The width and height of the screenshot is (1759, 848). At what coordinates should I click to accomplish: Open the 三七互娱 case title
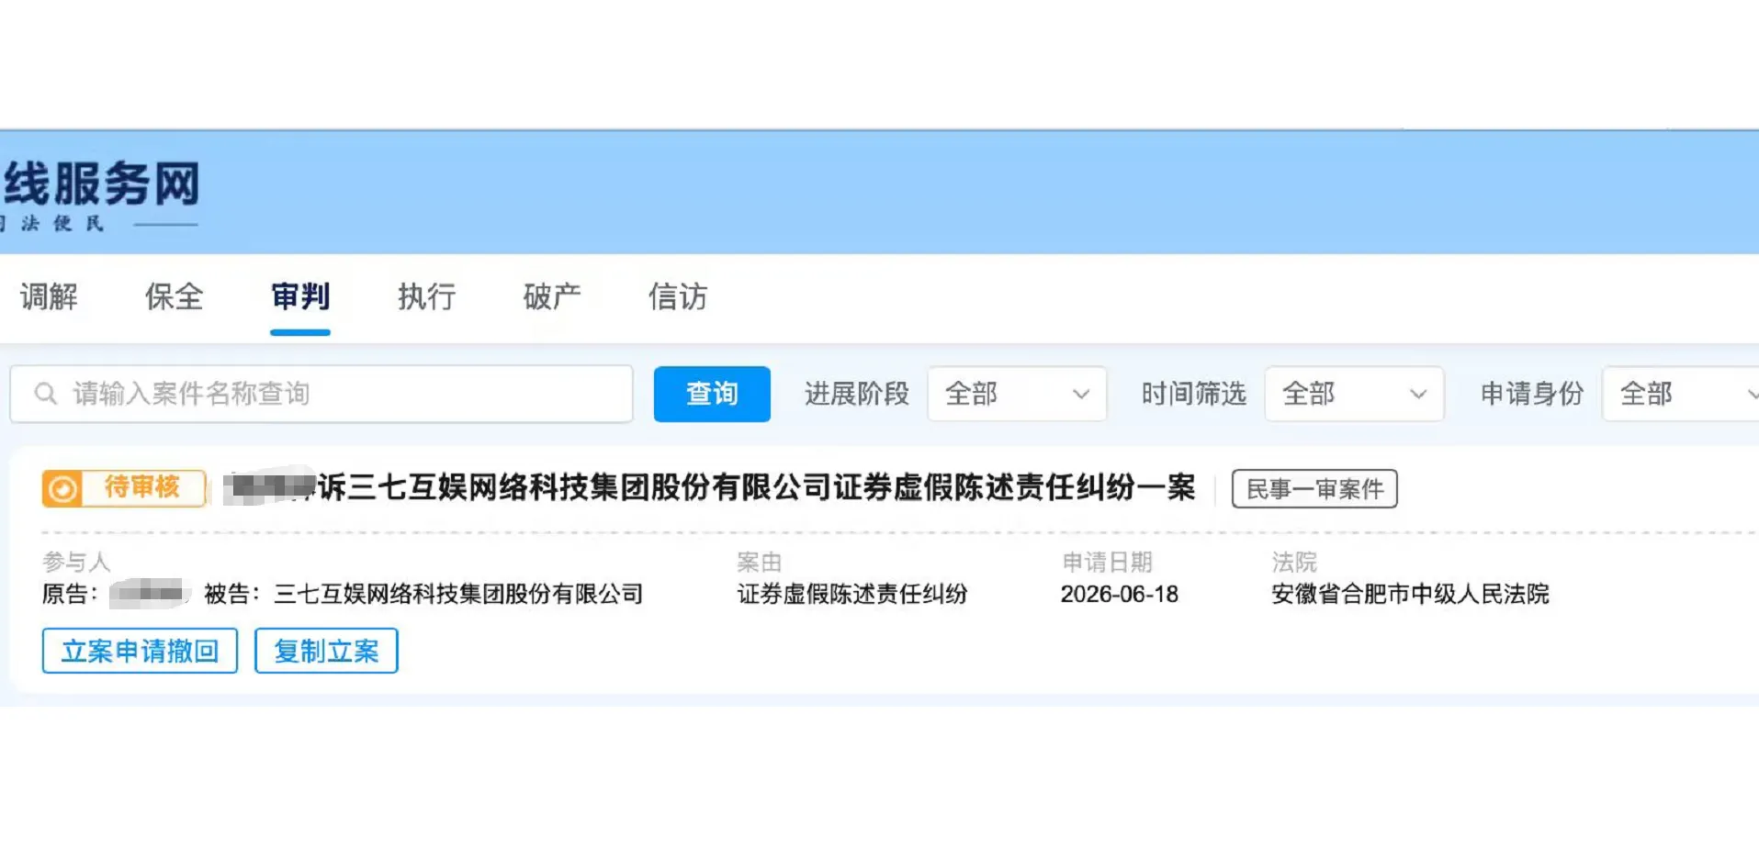coord(711,487)
